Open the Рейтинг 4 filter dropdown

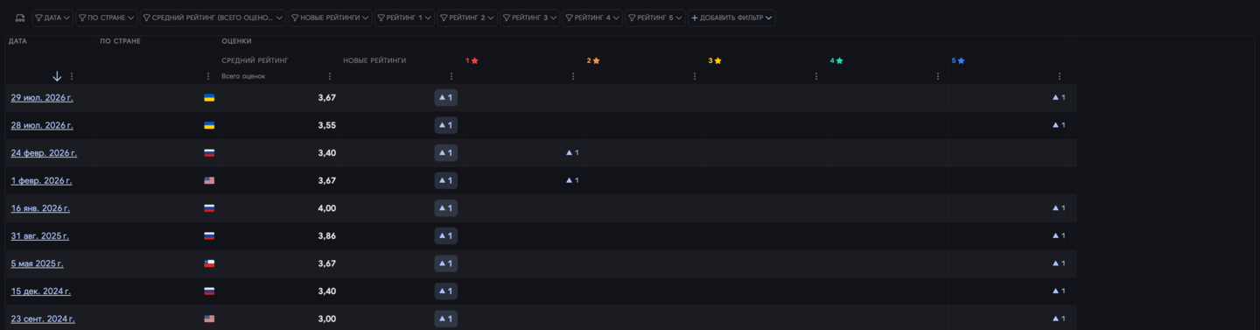coord(593,18)
